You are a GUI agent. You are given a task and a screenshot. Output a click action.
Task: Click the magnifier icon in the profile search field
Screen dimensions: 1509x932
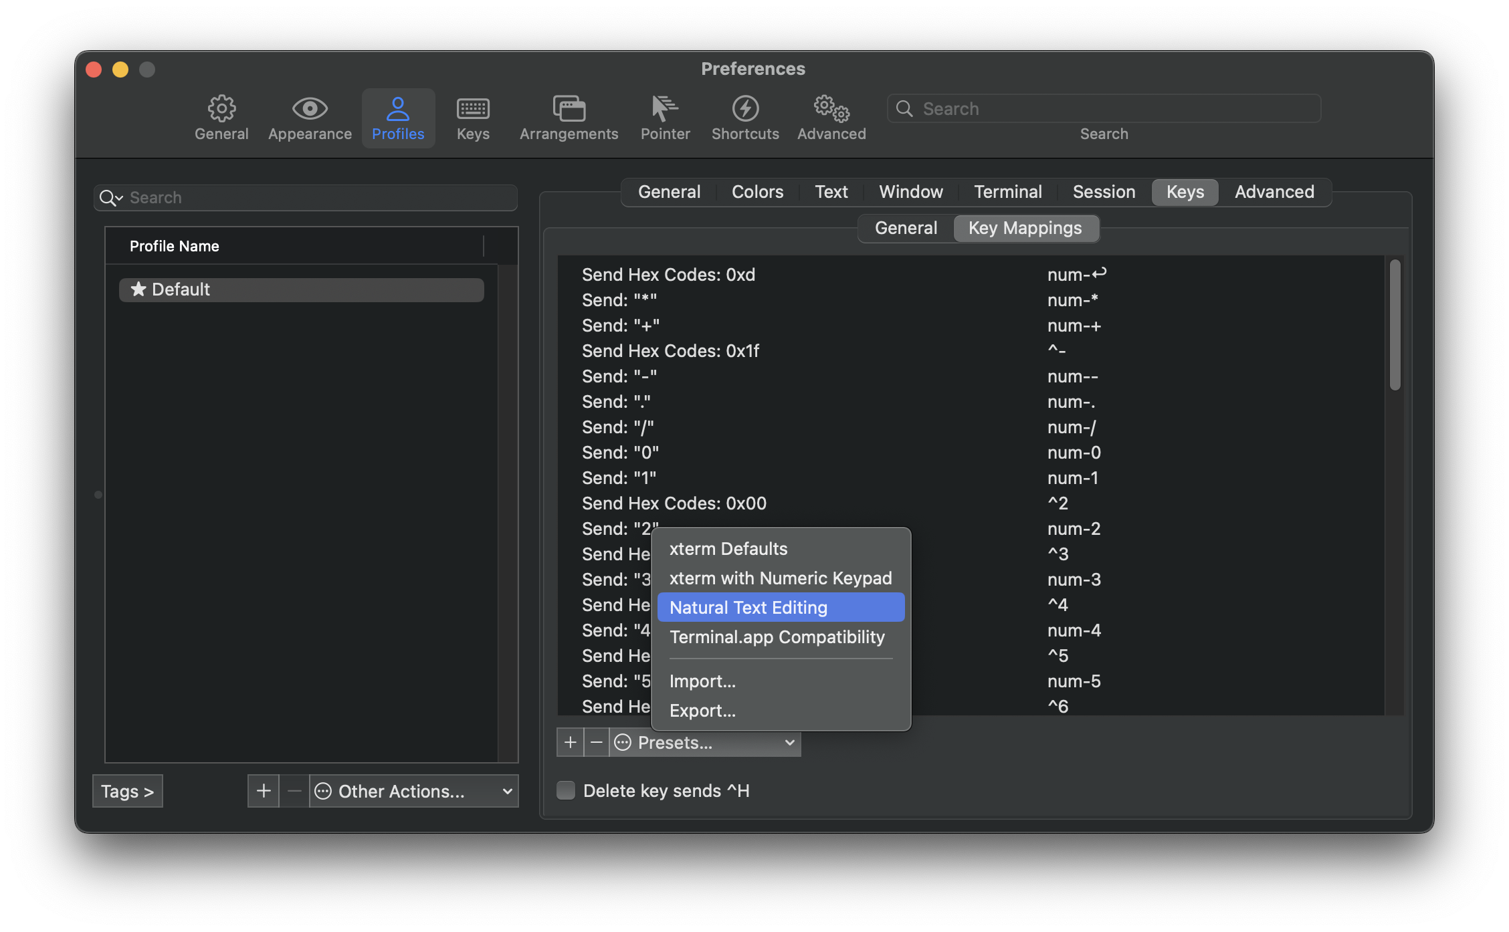coord(110,198)
